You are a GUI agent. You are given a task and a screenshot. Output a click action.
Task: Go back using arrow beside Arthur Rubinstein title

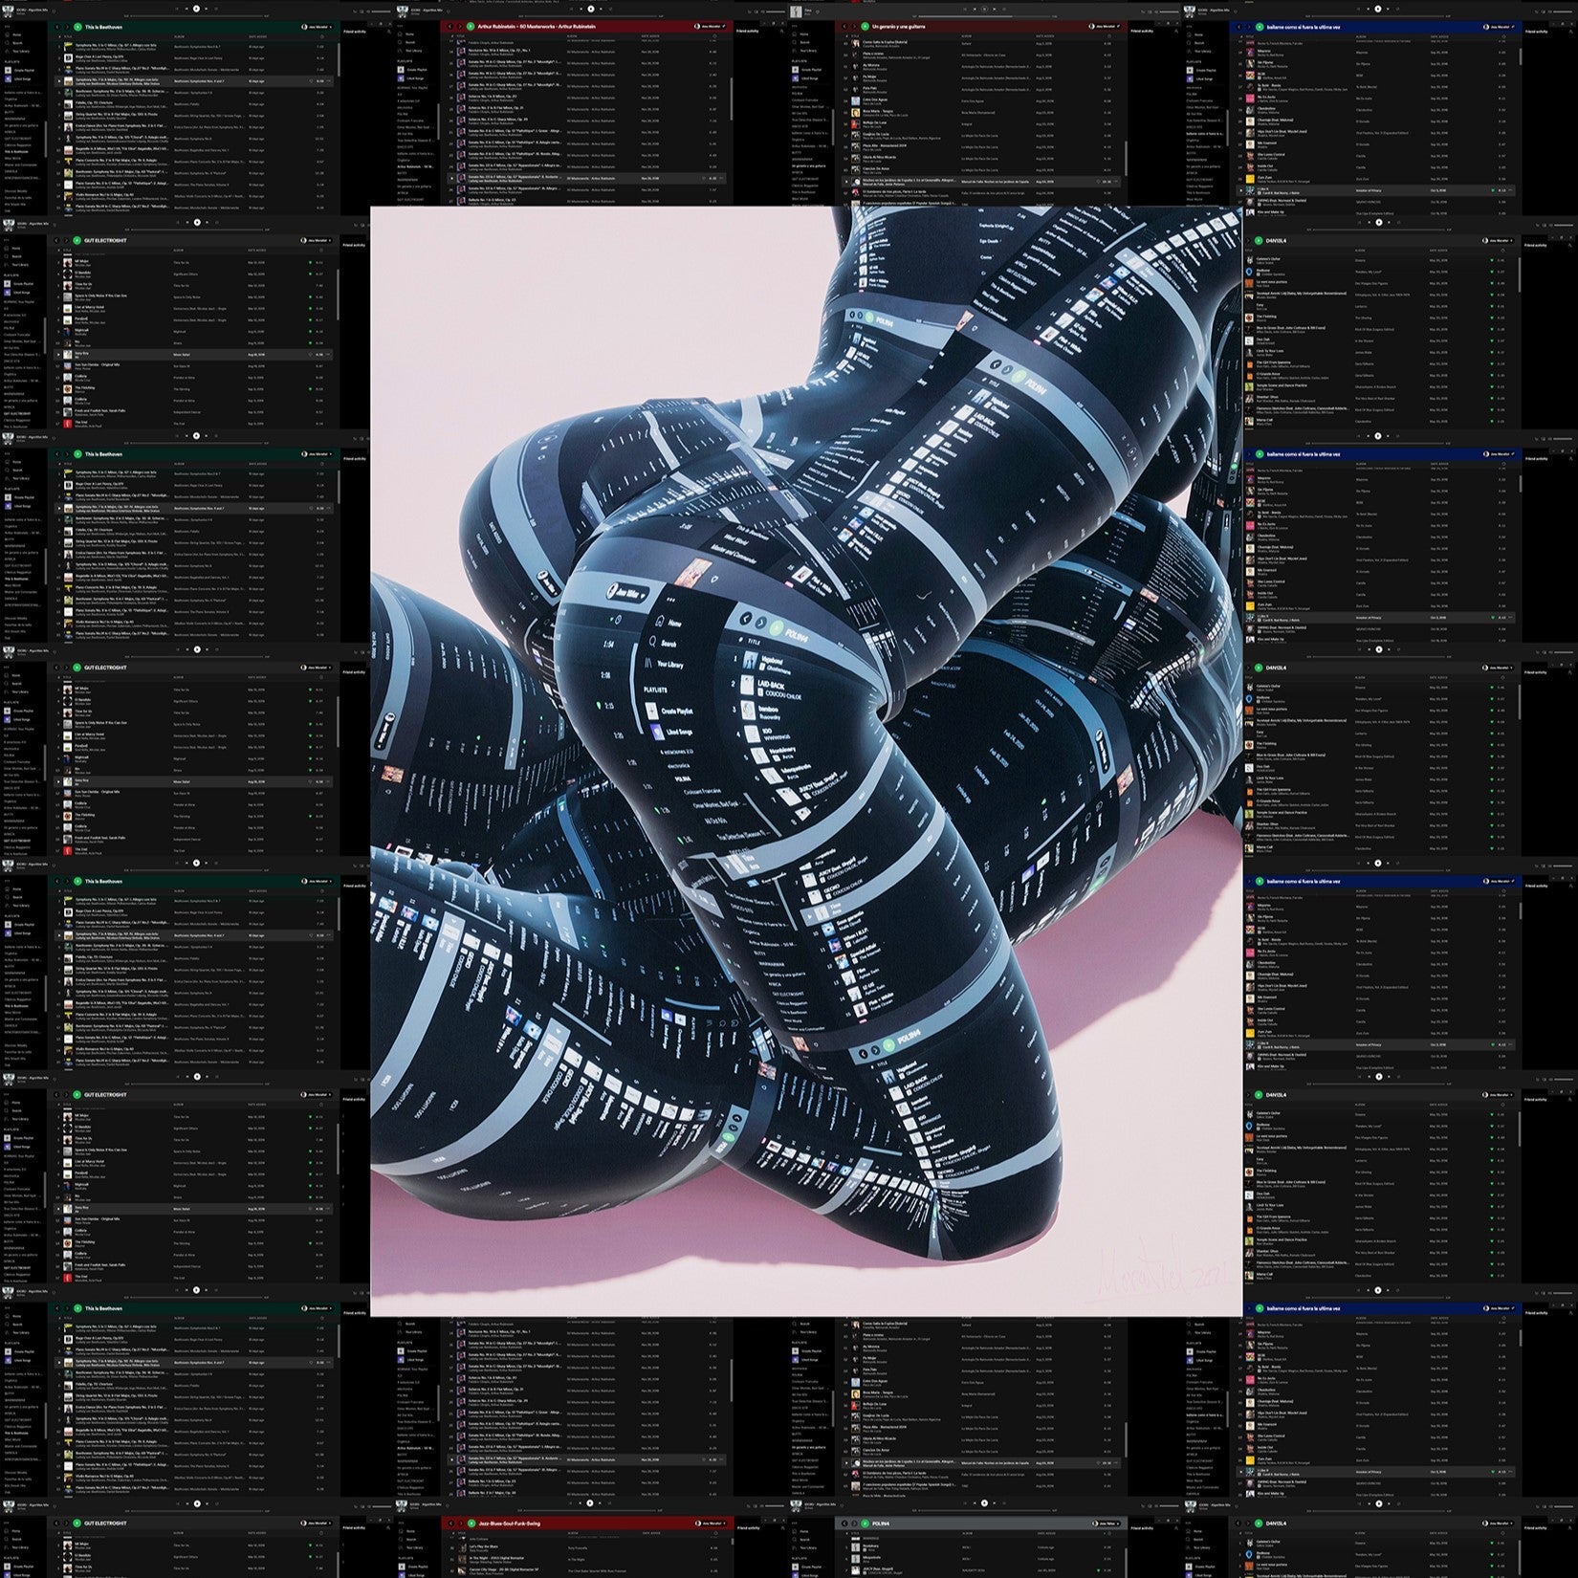click(449, 27)
